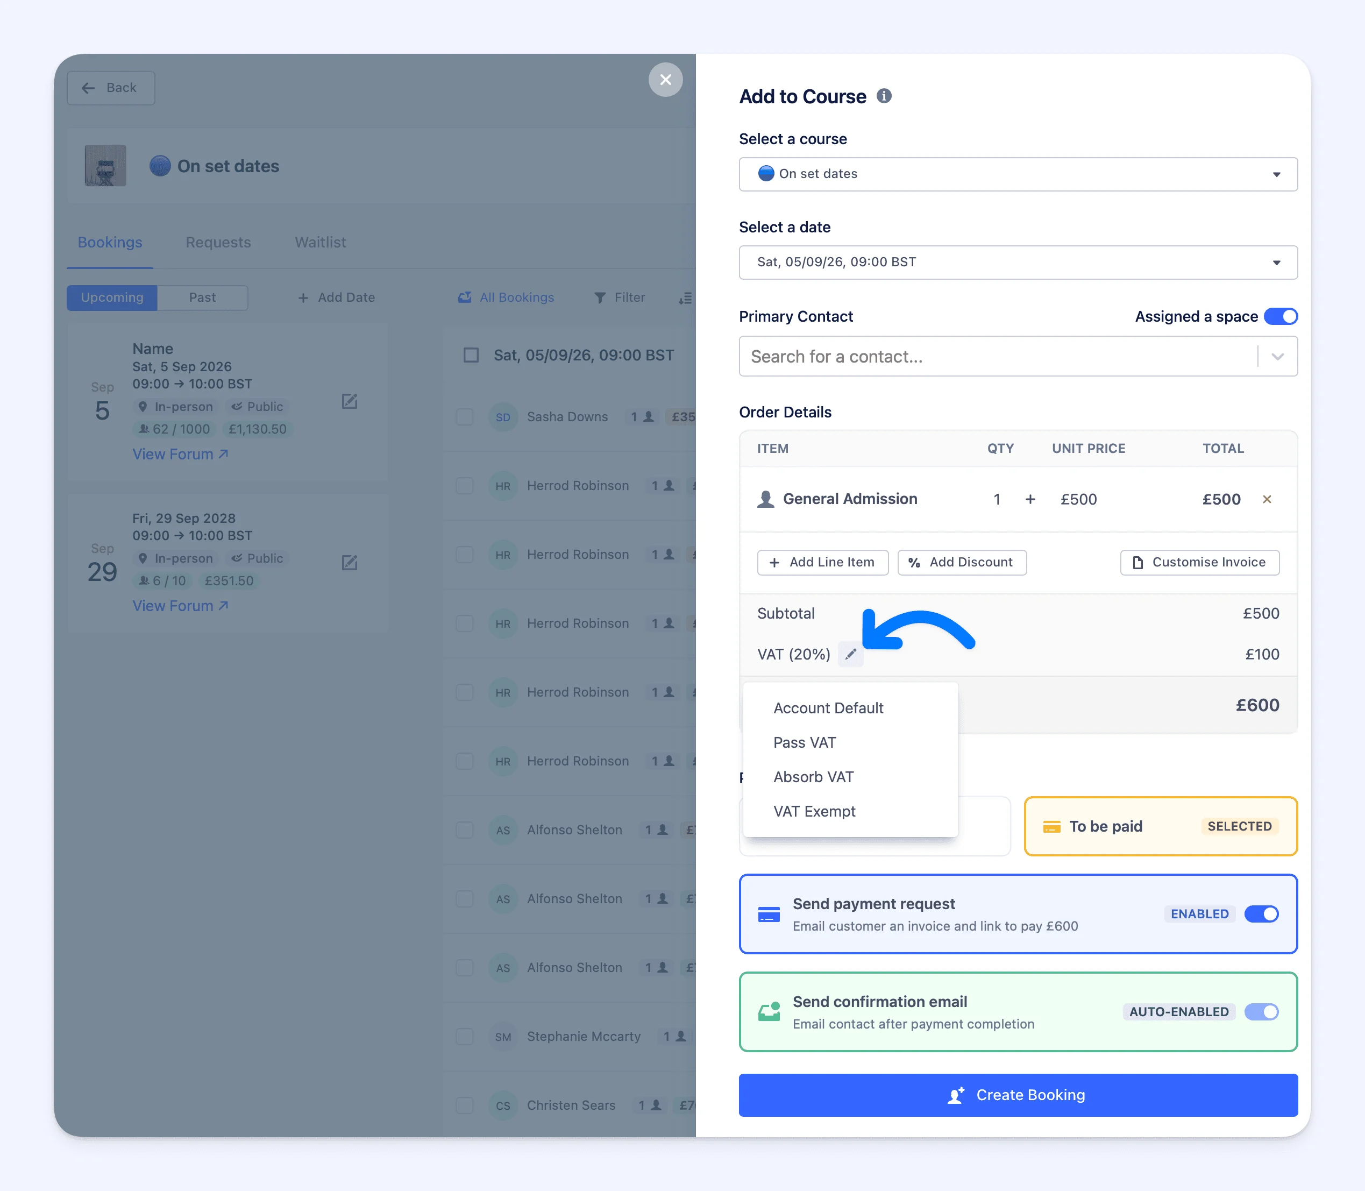Click the envelope icon in Send confirmation email

click(769, 1011)
